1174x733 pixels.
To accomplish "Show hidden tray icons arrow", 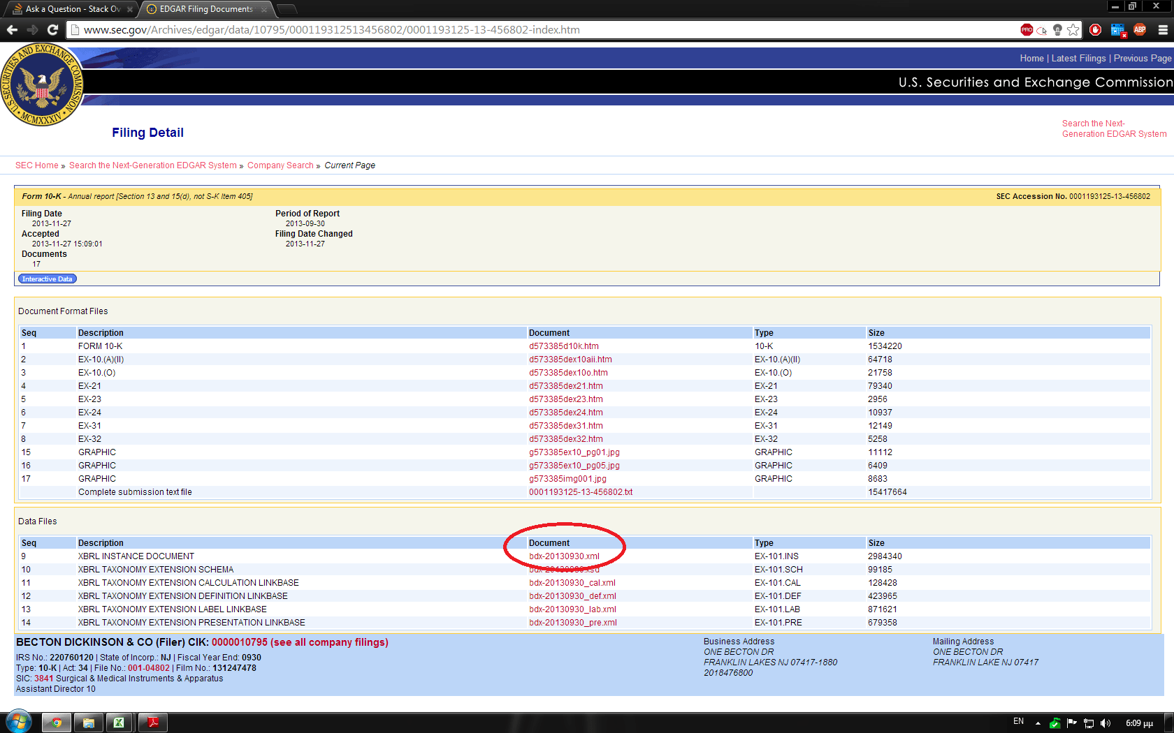I will click(1038, 723).
